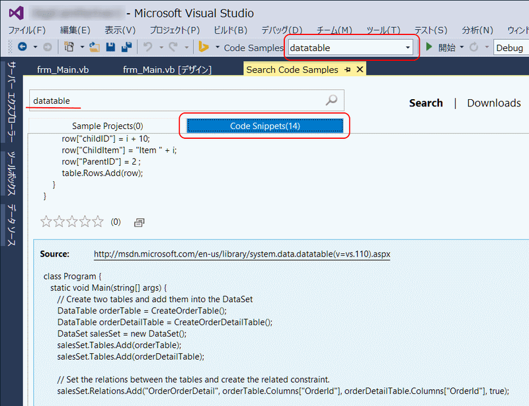Open the ツール(T) menu
This screenshot has height=406, width=529.
[x=384, y=30]
